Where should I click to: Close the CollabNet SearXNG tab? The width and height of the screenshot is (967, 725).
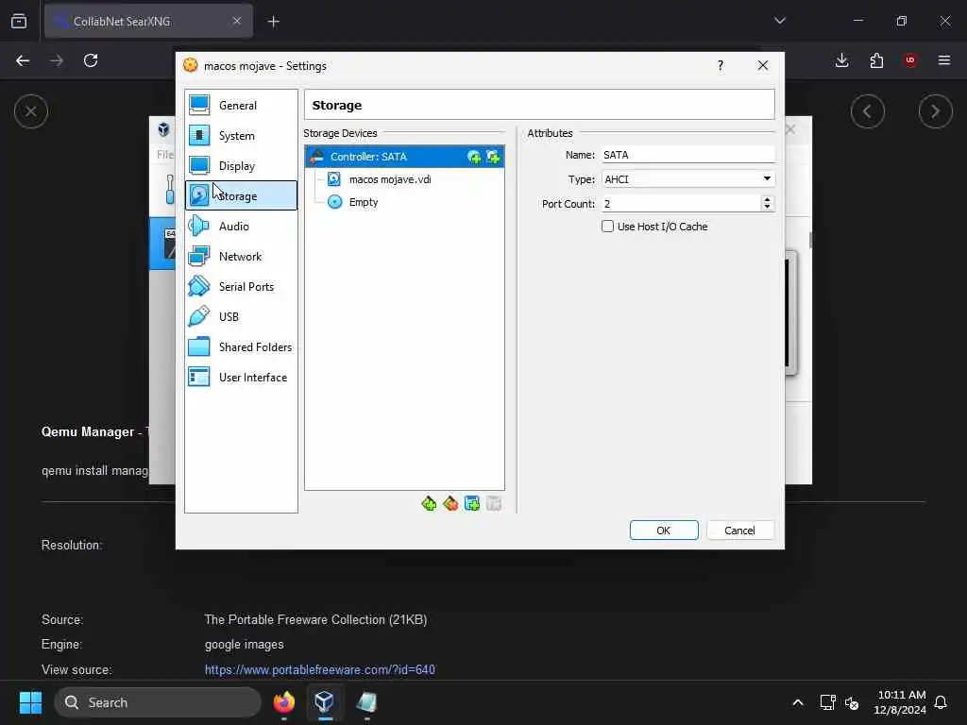pos(237,21)
